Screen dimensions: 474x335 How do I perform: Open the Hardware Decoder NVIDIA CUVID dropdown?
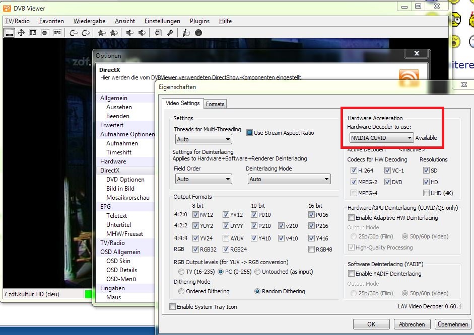(x=381, y=138)
